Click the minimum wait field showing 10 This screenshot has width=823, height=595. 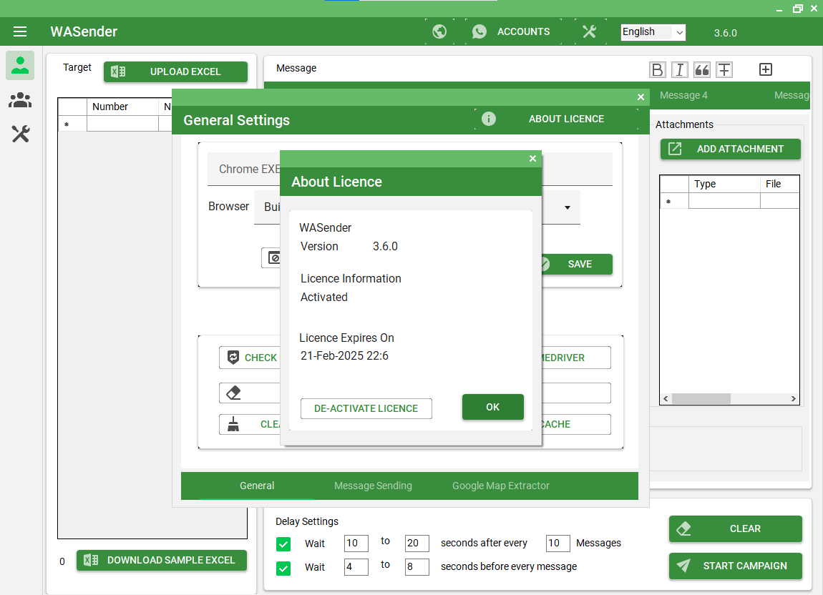[356, 543]
